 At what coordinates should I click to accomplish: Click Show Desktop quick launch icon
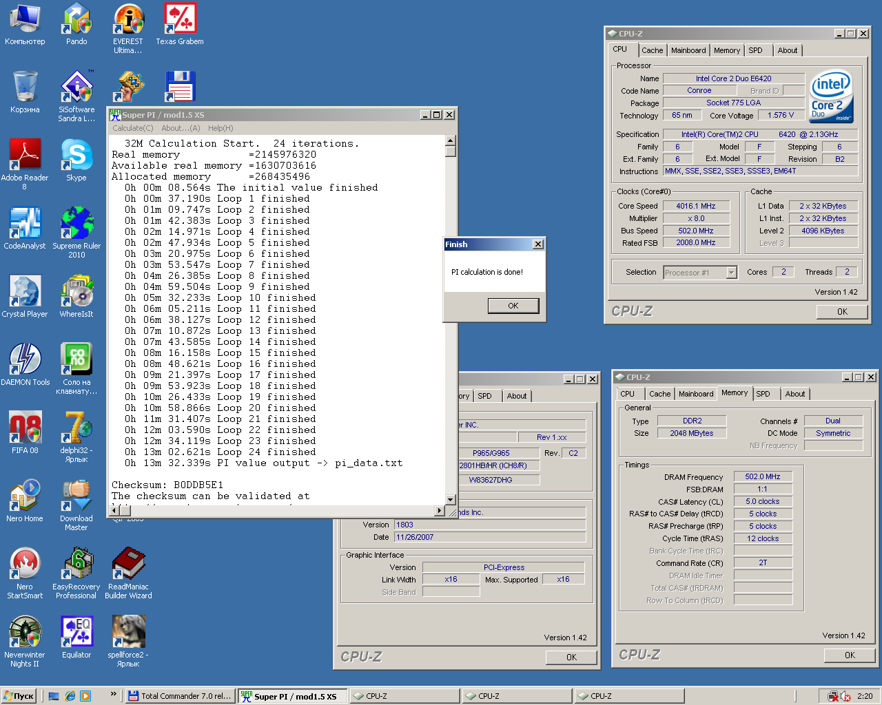coord(54,696)
